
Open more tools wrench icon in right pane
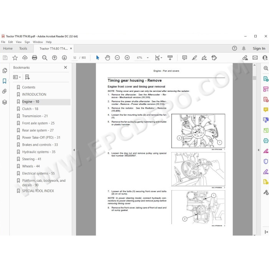coord(266,192)
